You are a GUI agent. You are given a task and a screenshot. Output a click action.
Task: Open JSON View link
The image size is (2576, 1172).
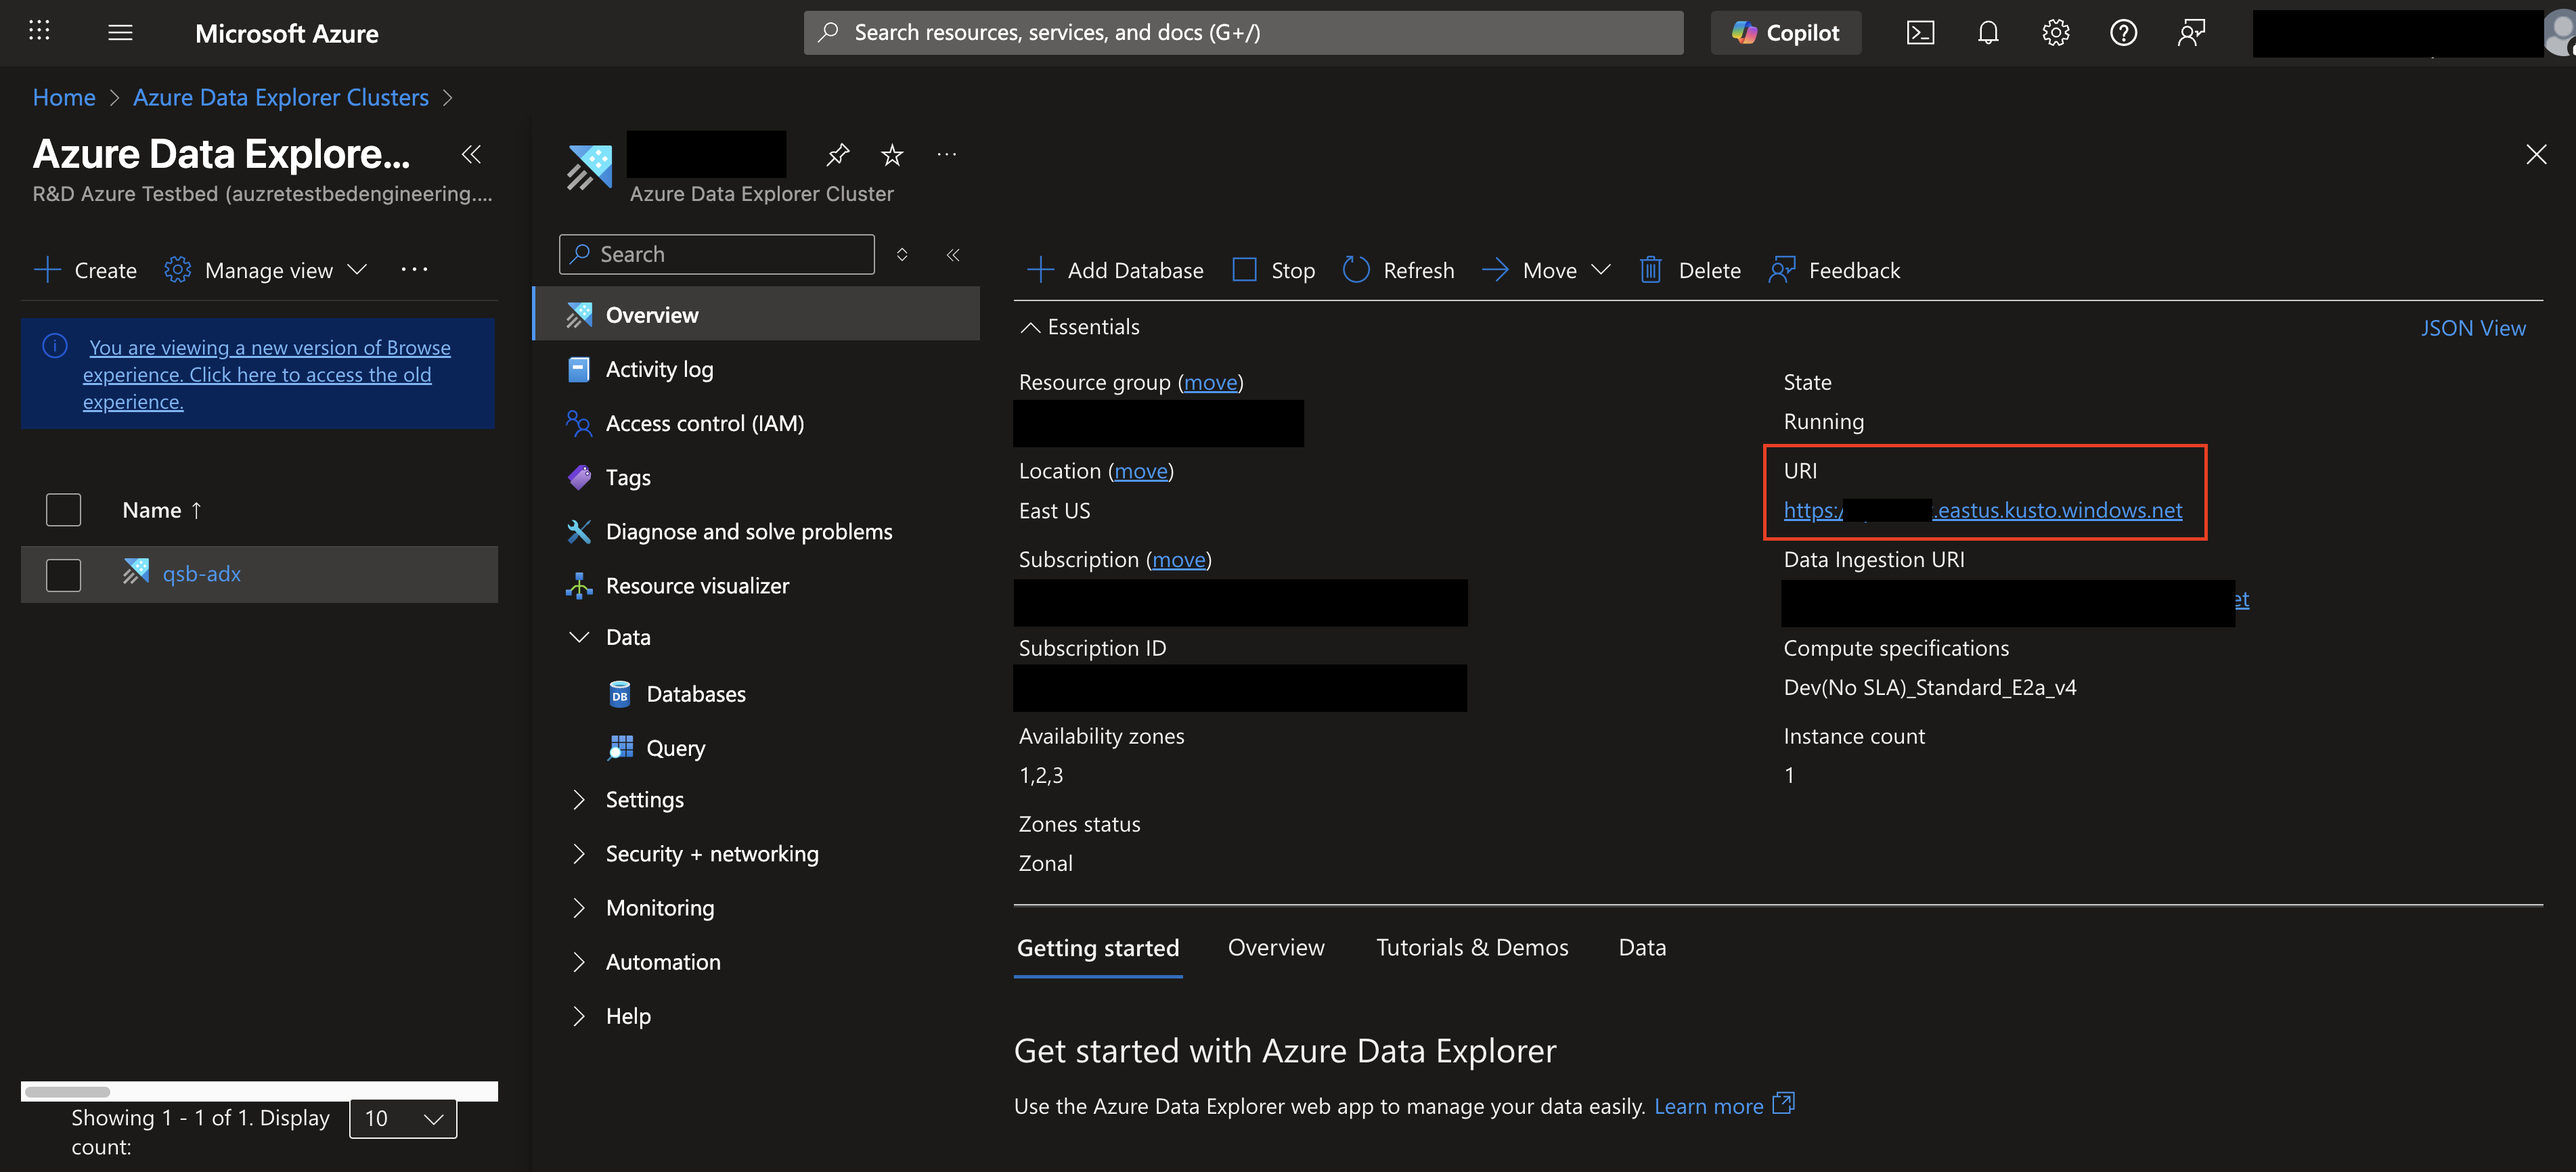2472,328
